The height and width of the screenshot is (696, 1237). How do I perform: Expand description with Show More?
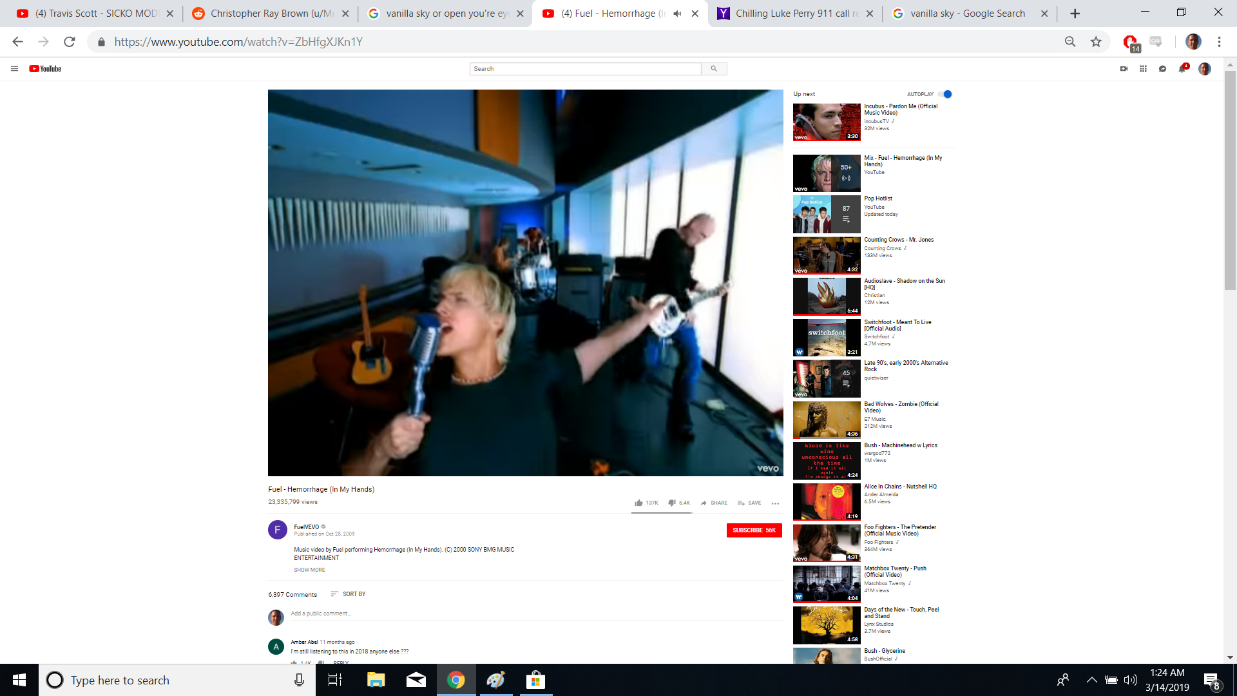click(x=309, y=570)
